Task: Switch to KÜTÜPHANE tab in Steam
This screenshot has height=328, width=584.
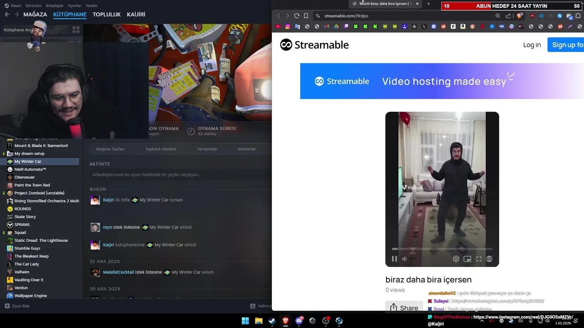Action: click(70, 15)
